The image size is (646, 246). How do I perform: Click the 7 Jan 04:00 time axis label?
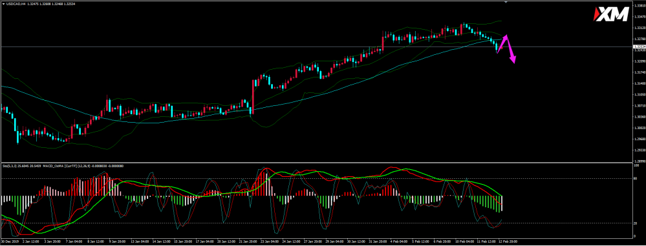coord(74,241)
